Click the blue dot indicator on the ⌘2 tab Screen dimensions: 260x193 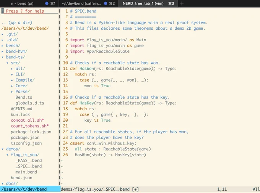tap(106, 3)
